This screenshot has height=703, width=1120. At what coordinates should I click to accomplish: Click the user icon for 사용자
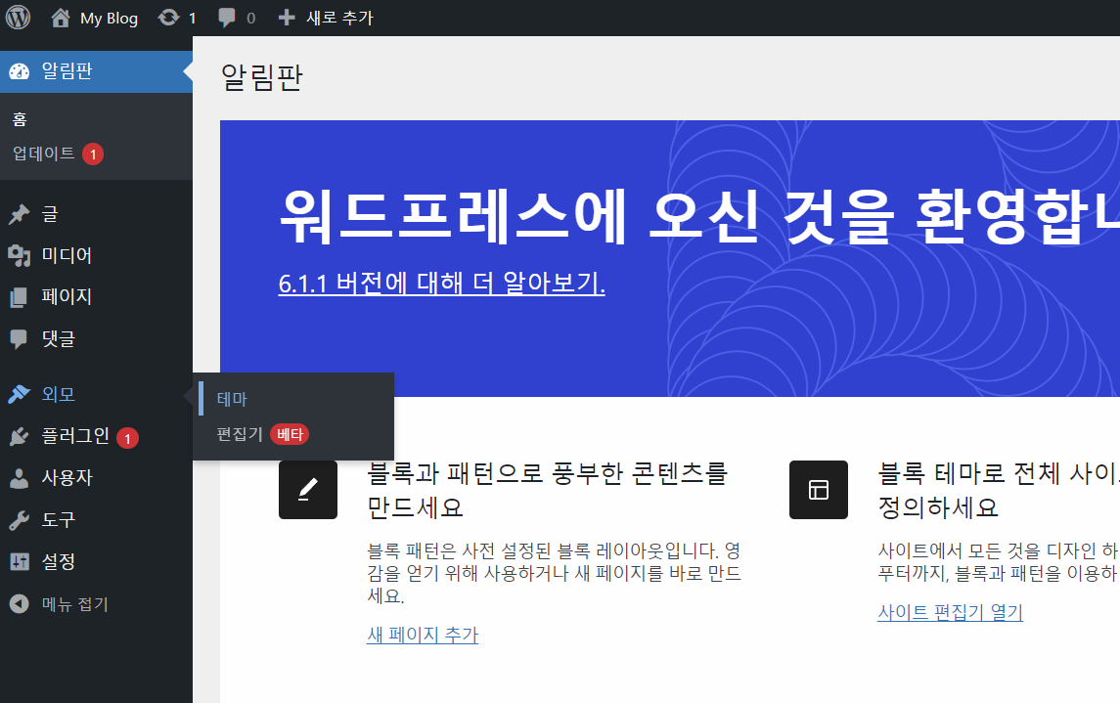tap(20, 478)
